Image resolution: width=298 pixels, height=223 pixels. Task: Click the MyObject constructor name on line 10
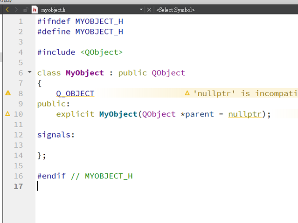(x=118, y=114)
